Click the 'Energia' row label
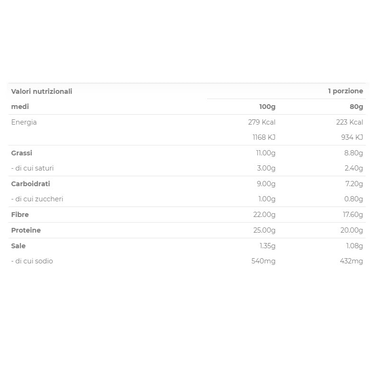Screen dimensions: 379x379 click(x=24, y=122)
